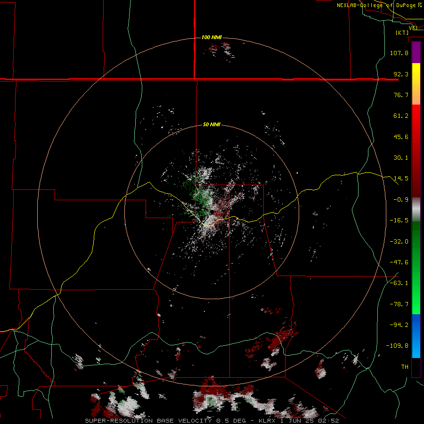Click the -109.8 velocity scale value
The image size is (424, 424).
pyautogui.click(x=397, y=346)
